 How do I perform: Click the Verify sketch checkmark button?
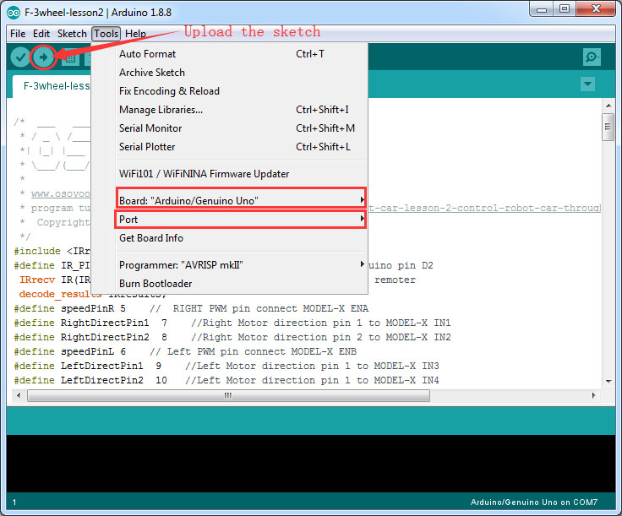[x=20, y=57]
